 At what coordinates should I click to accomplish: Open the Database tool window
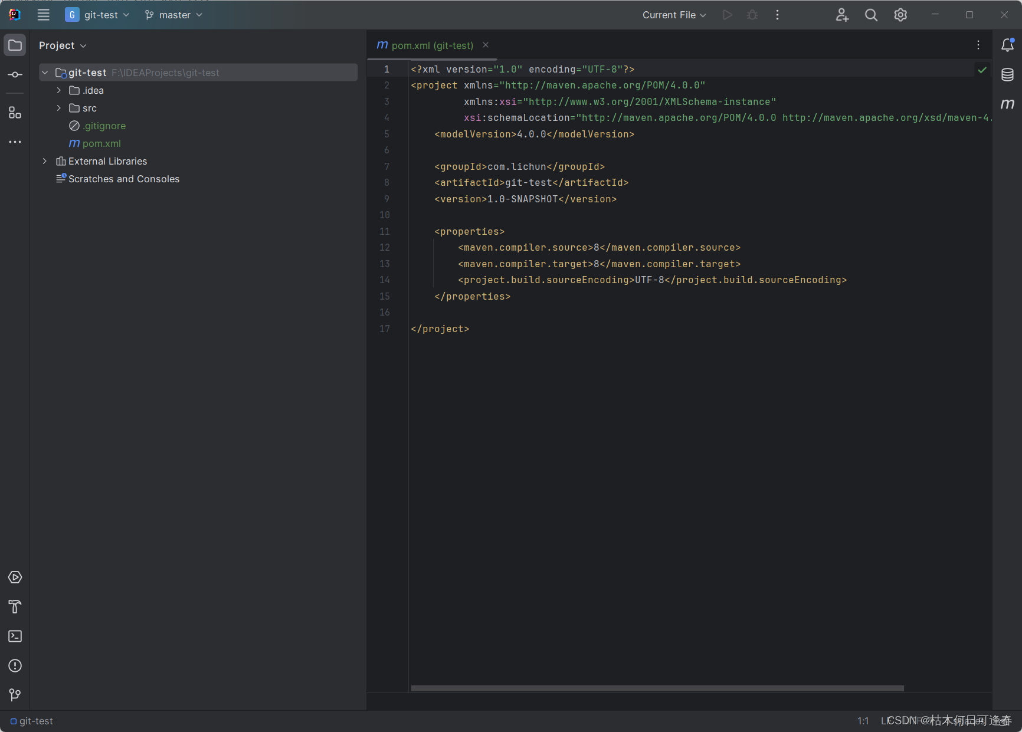1007,75
